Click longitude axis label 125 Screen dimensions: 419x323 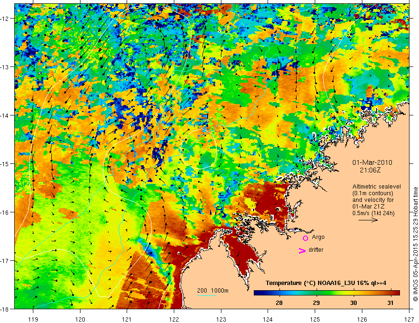[315, 319]
